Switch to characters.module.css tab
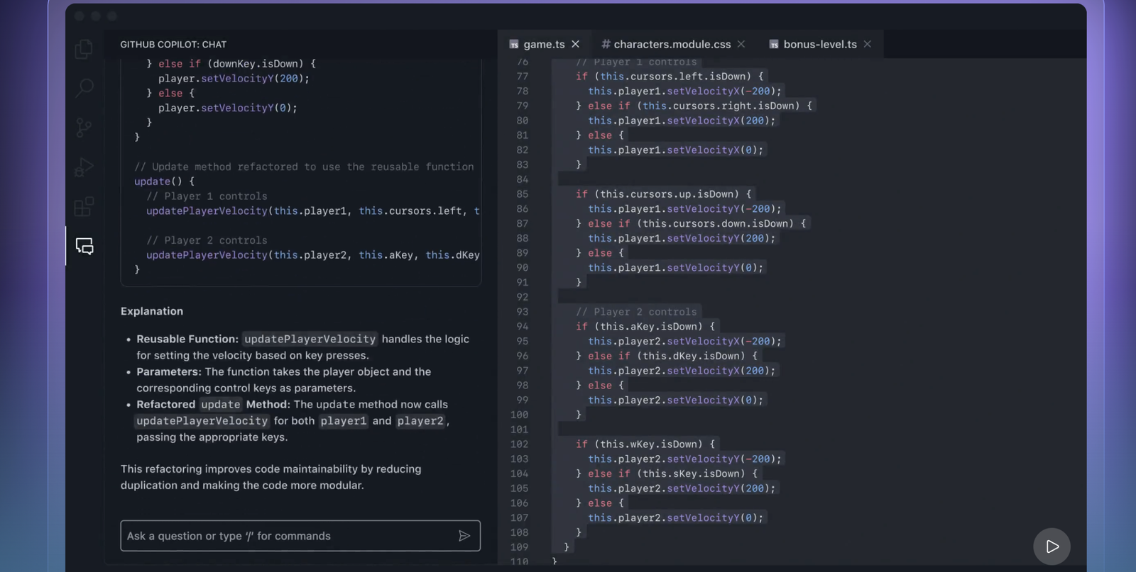This screenshot has width=1136, height=572. coord(672,44)
